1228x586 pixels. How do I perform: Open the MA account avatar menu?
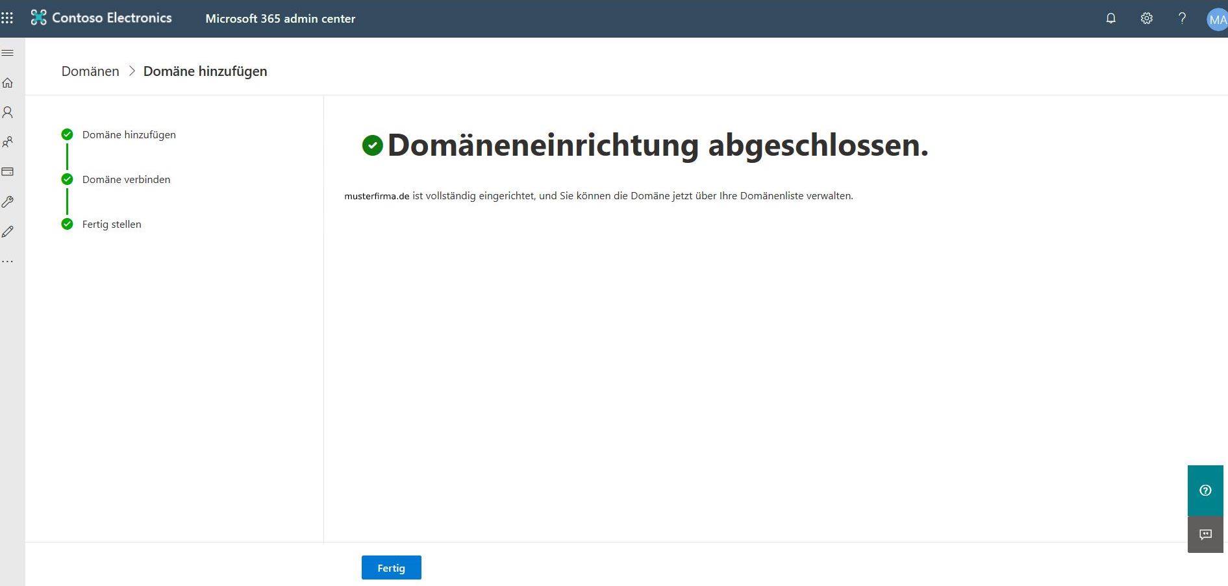[1216, 19]
